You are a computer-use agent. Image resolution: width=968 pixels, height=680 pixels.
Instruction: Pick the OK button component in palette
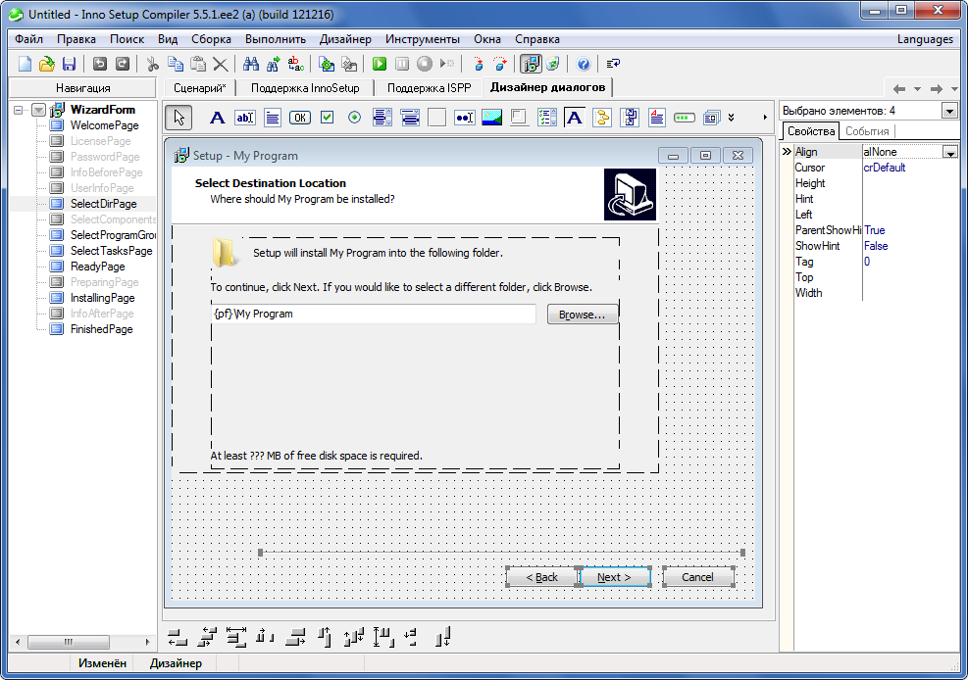point(299,118)
